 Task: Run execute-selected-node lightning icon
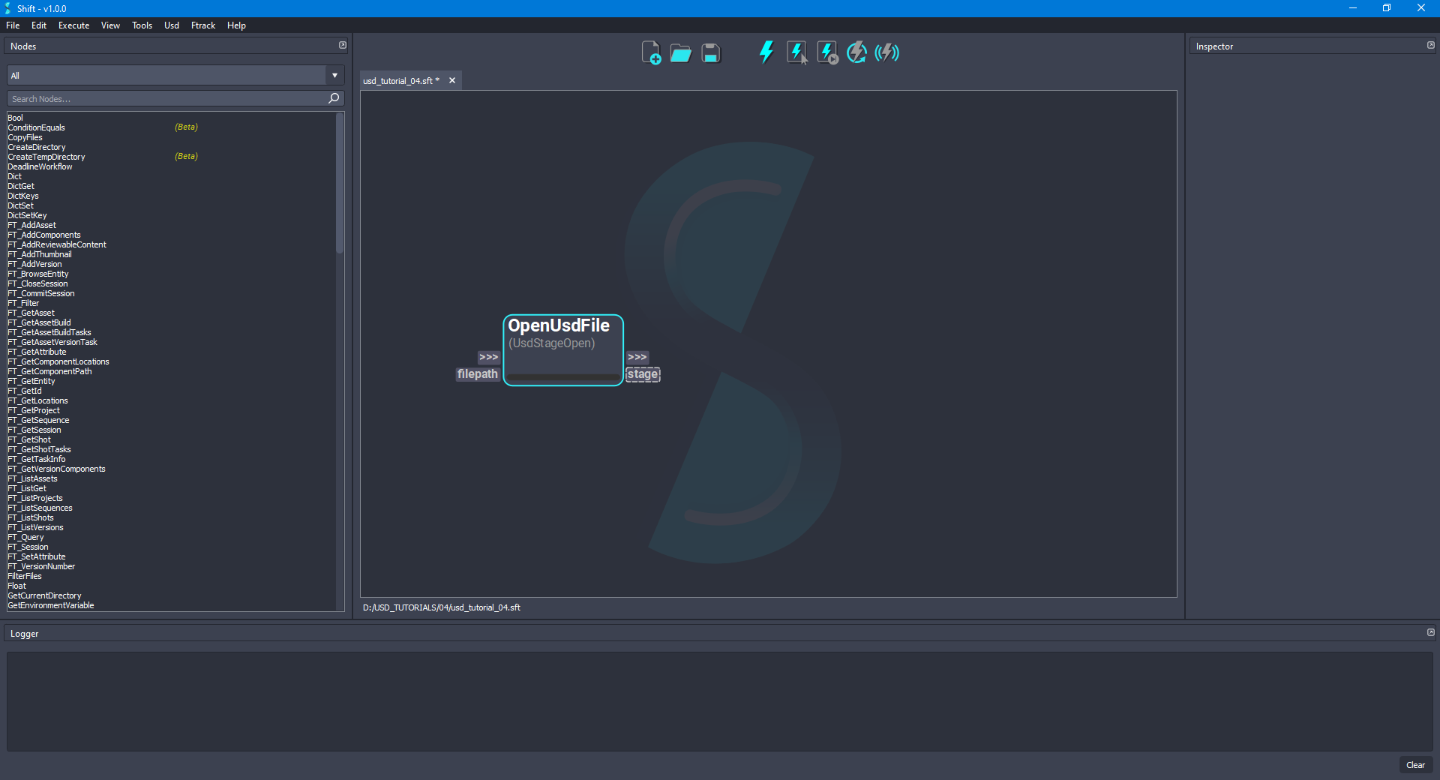[x=796, y=52]
